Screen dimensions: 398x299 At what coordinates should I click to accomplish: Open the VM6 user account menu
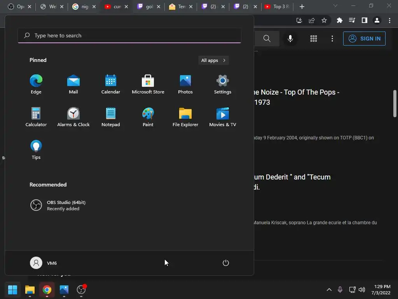pos(44,263)
